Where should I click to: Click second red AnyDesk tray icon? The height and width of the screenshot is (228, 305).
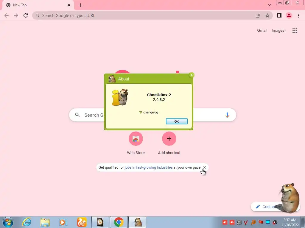click(232, 222)
